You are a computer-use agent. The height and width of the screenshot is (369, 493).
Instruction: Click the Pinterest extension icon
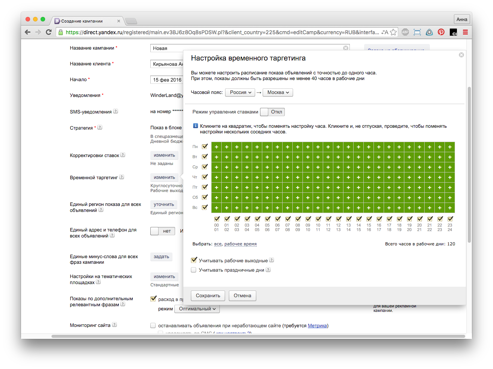441,32
